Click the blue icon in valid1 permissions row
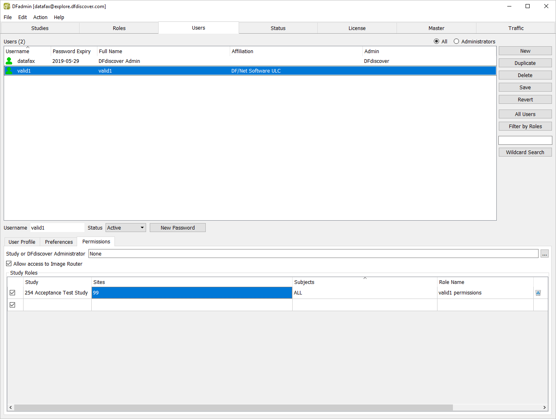The height and width of the screenshot is (419, 556). (538, 293)
